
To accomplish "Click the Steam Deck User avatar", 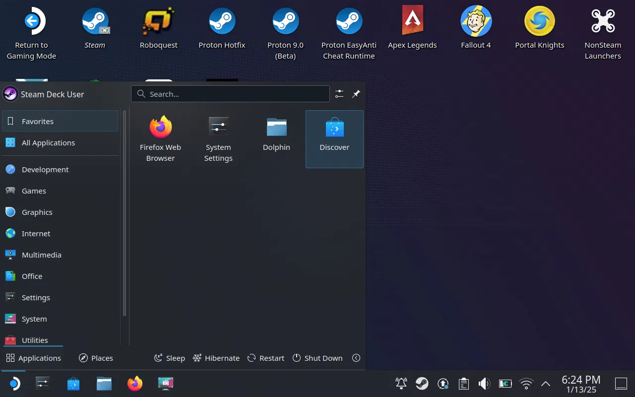I will (10, 94).
